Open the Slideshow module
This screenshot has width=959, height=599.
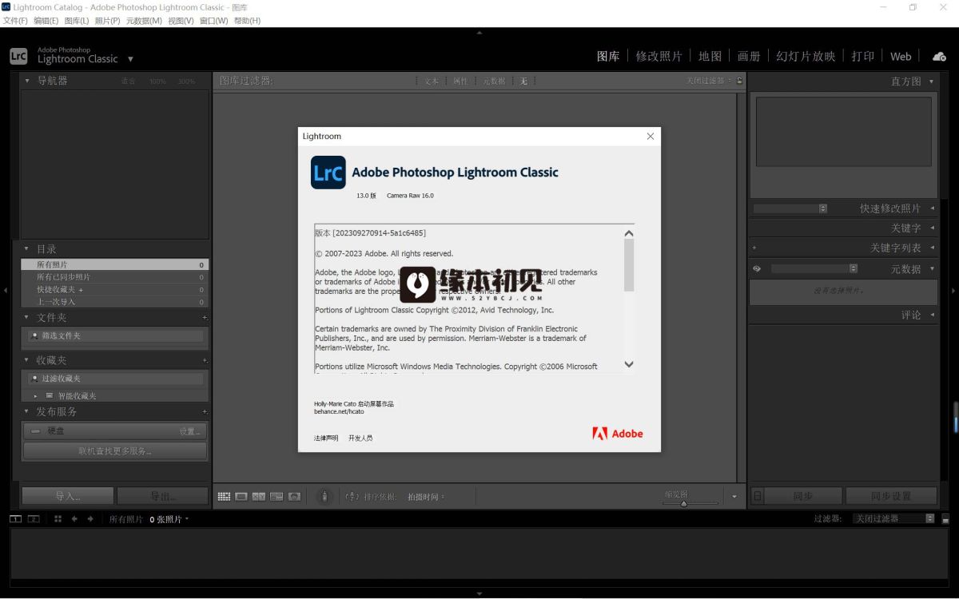point(806,56)
